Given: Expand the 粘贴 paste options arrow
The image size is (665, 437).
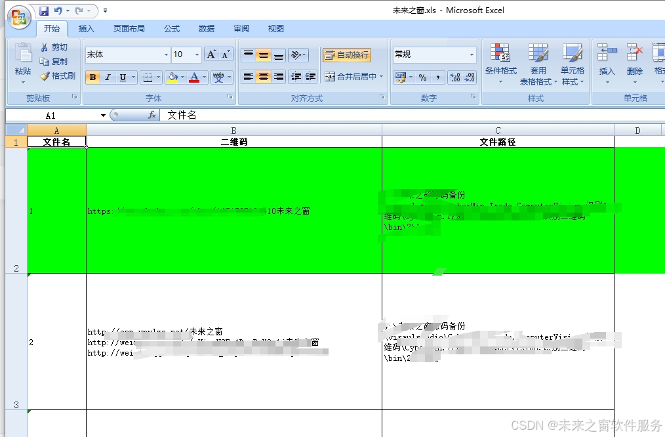Looking at the screenshot, I should [x=23, y=82].
